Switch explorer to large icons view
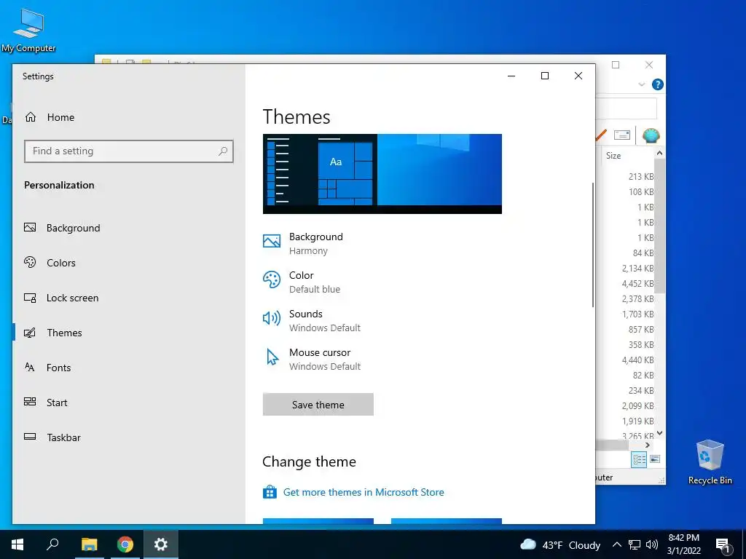The width and height of the screenshot is (746, 559). point(655,459)
